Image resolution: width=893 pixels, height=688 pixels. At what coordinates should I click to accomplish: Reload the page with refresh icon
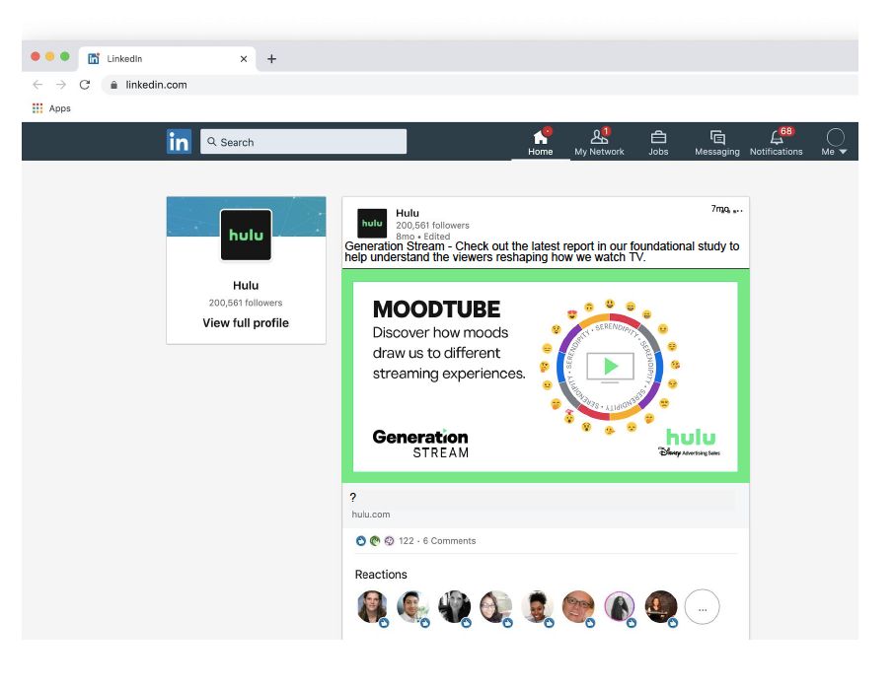pos(85,84)
